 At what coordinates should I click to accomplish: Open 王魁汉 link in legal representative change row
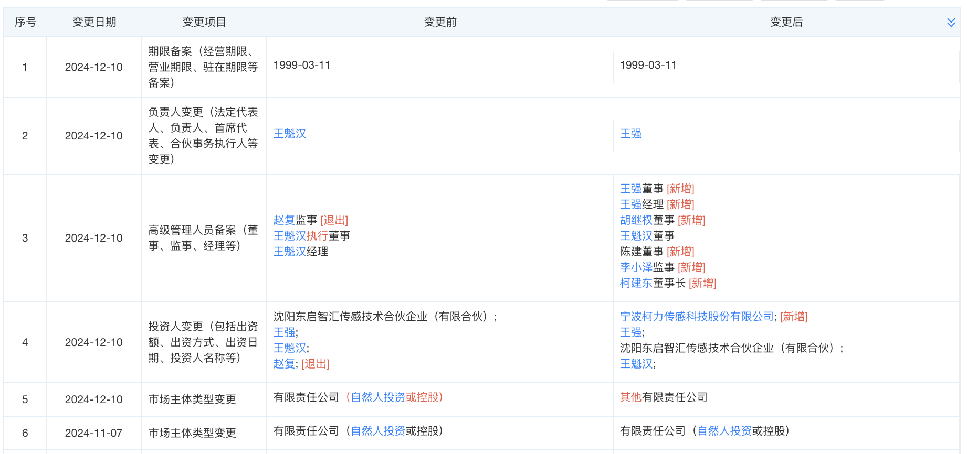(290, 134)
